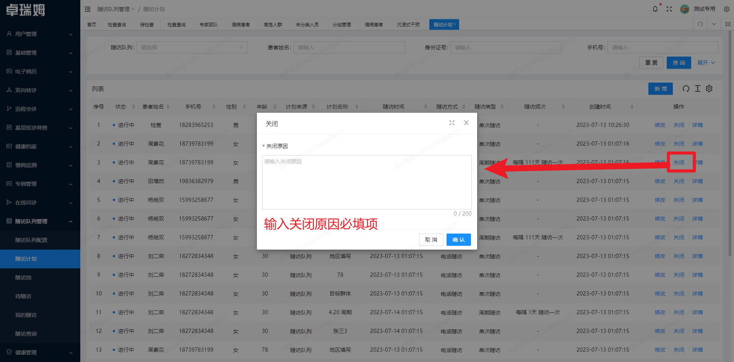Enter fullscreen using the expand arrows icon

tap(669, 9)
